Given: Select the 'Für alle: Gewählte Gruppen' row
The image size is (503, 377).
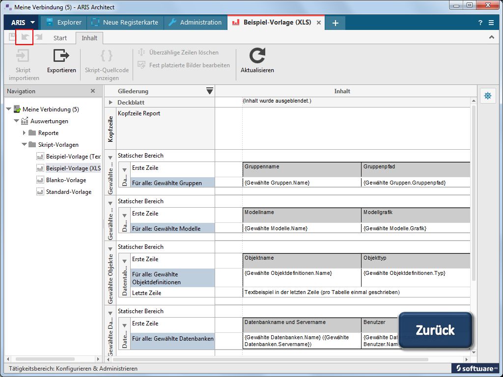Looking at the screenshot, I should click(172, 183).
